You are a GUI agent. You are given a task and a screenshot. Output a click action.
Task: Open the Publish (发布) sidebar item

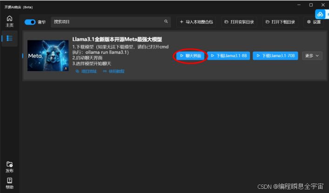tap(9, 167)
